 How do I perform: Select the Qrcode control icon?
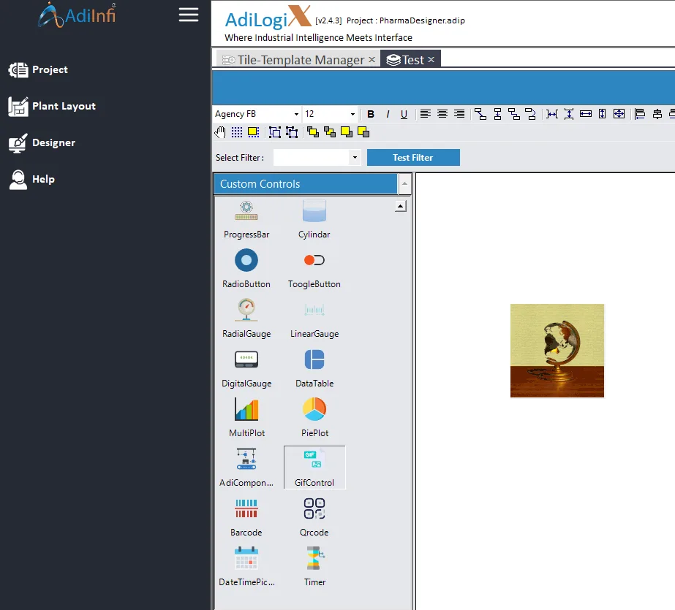click(x=314, y=508)
